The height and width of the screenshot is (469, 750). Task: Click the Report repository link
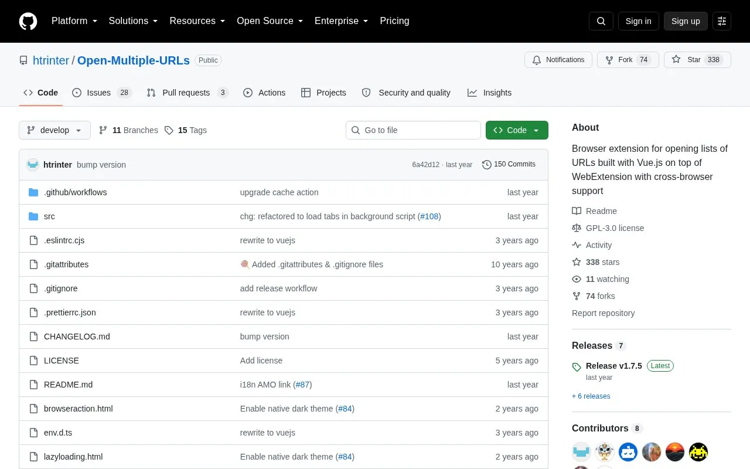point(604,313)
